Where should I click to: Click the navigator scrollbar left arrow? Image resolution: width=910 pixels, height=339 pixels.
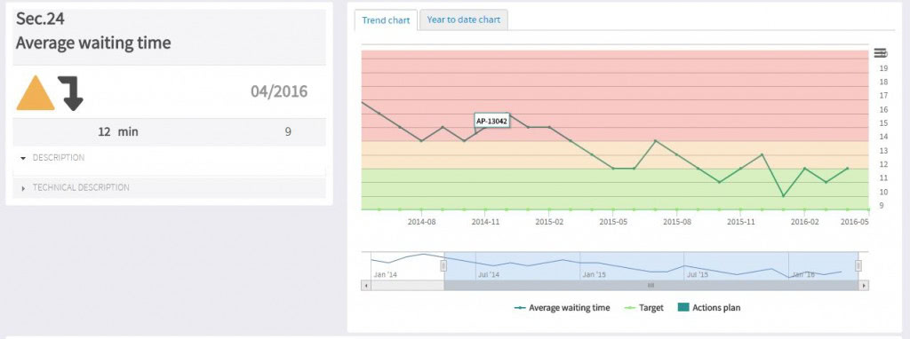pos(365,286)
